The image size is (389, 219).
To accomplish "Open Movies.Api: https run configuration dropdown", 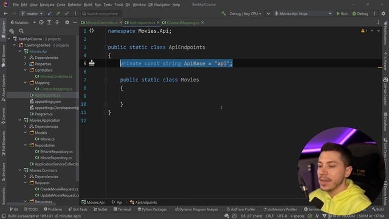I will 303,13.
